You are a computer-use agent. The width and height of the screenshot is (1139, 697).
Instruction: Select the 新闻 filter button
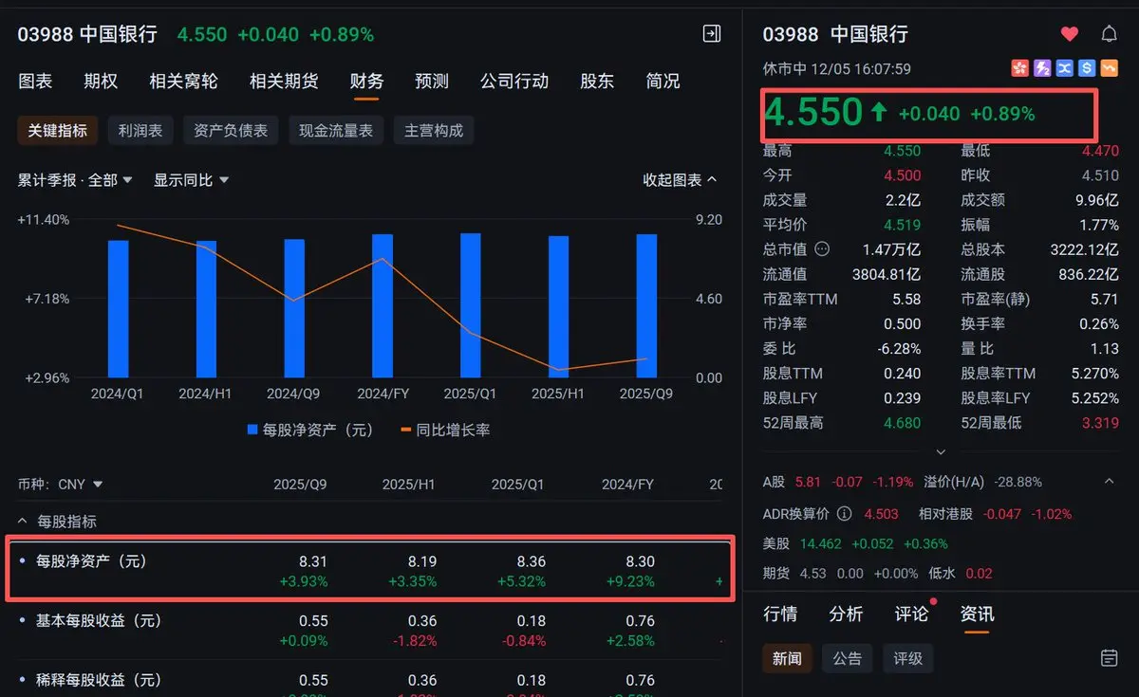pyautogui.click(x=787, y=658)
